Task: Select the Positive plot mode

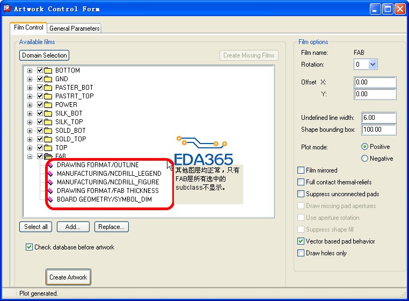Action: [364, 147]
